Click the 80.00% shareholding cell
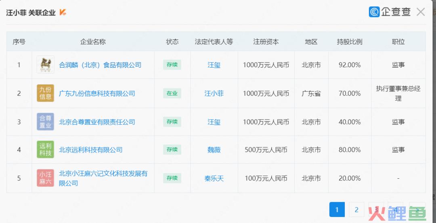Viewport: 436px width, 223px height. click(350, 150)
